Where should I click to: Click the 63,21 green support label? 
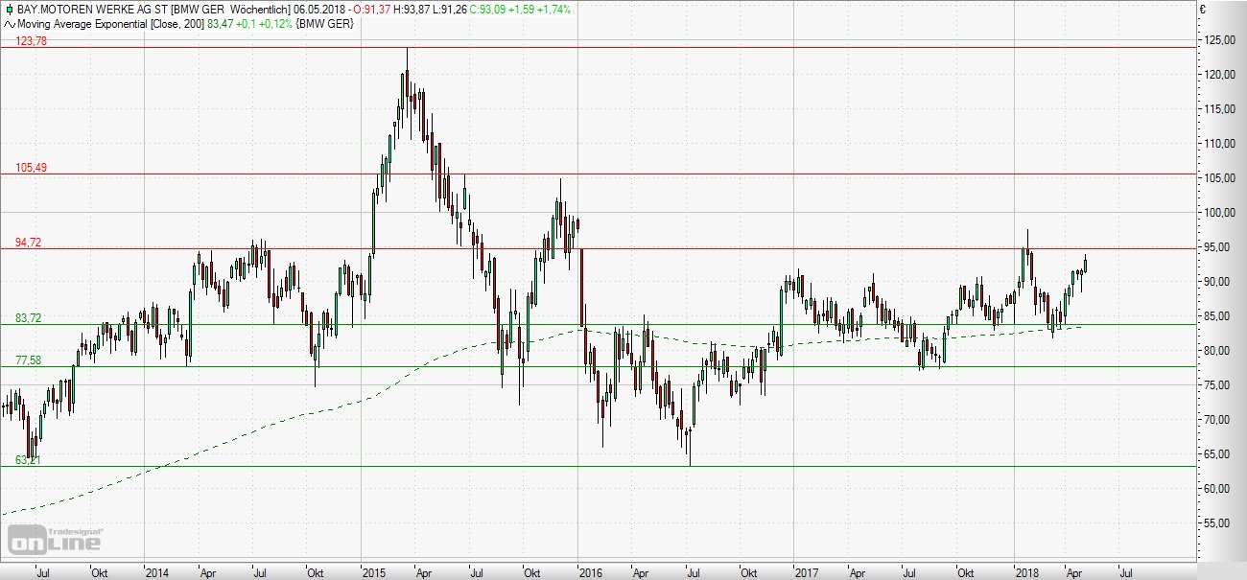(28, 460)
